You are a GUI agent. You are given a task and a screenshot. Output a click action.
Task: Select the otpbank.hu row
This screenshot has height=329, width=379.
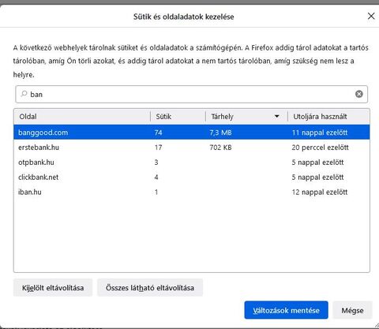(x=192, y=163)
